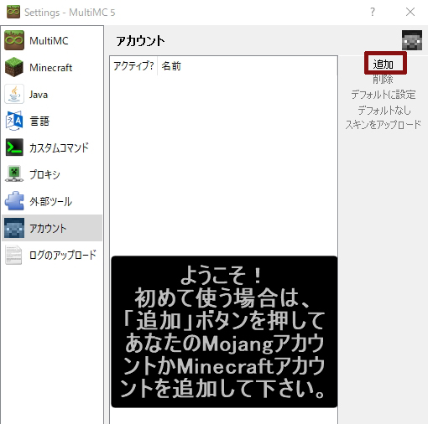
Task: Select the アカウント page label
Action: pos(48,228)
